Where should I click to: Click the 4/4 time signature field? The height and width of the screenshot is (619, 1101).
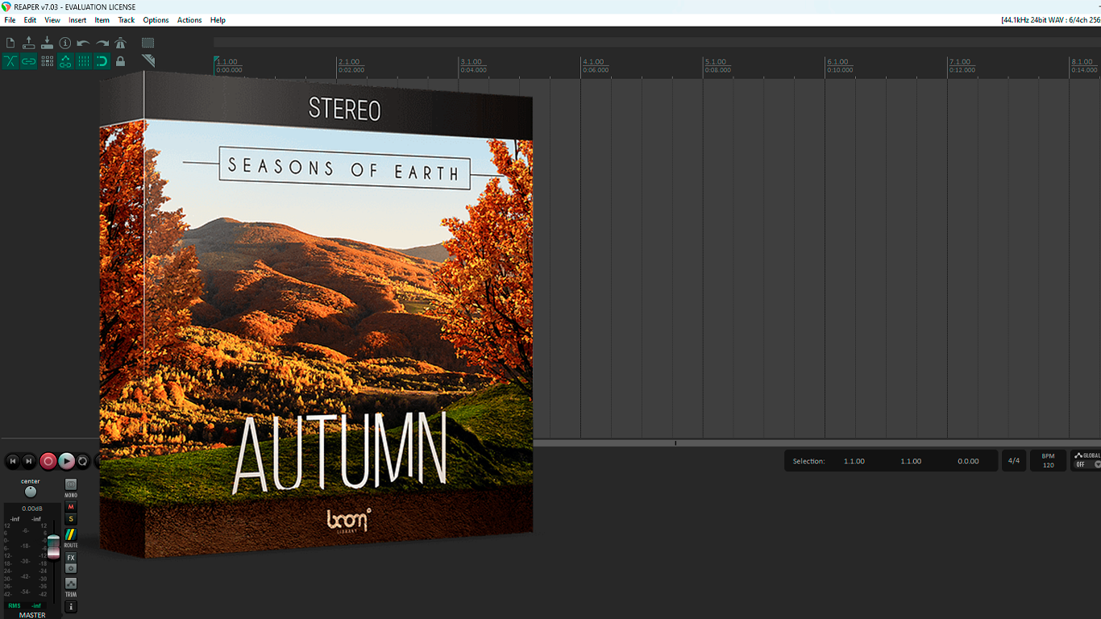tap(1014, 461)
